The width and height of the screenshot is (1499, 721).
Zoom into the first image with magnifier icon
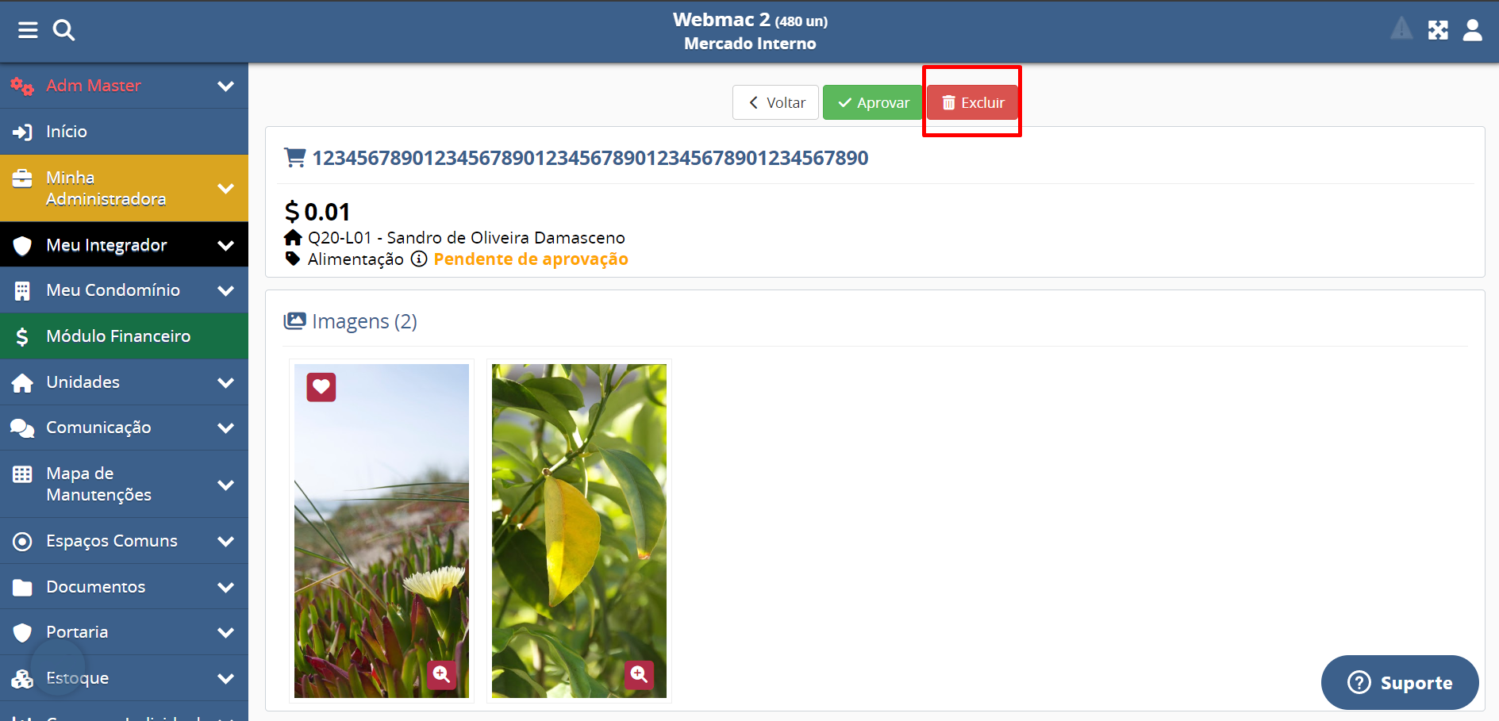tap(442, 675)
